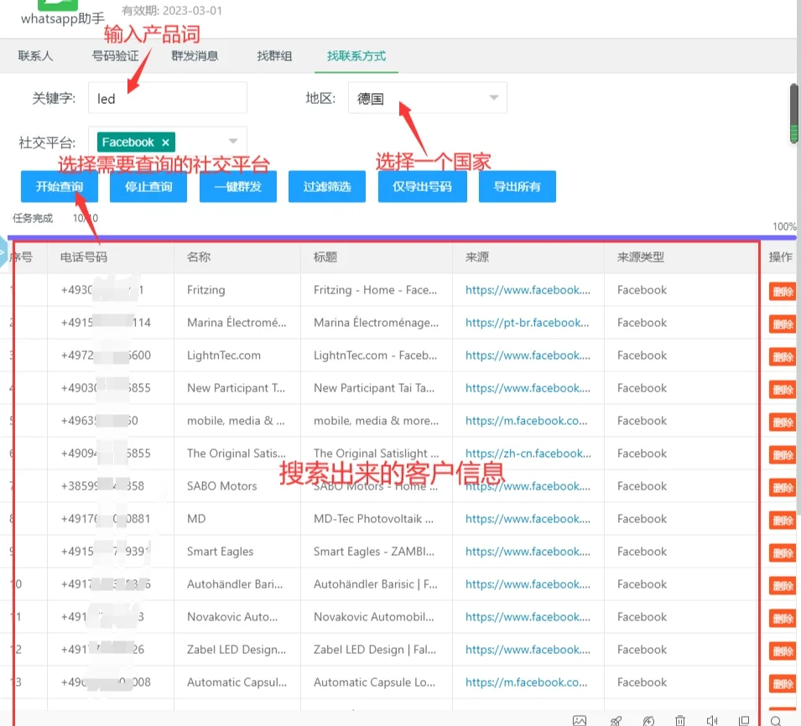Delete the New Participant row
Screen dimensions: 801x726
pyautogui.click(x=782, y=390)
